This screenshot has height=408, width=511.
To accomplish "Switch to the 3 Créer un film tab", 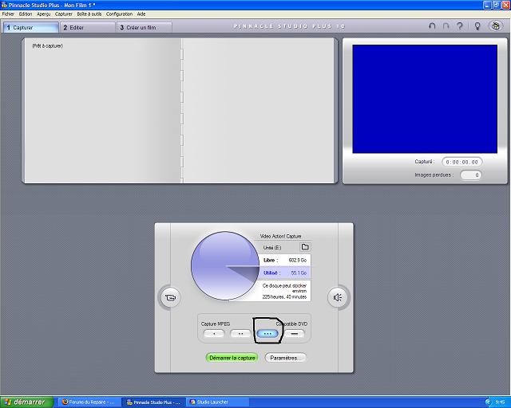I will (x=145, y=28).
